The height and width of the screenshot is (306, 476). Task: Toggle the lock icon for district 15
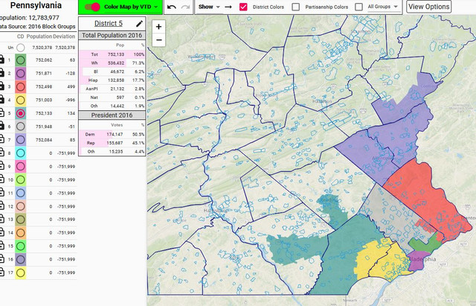click(1, 246)
